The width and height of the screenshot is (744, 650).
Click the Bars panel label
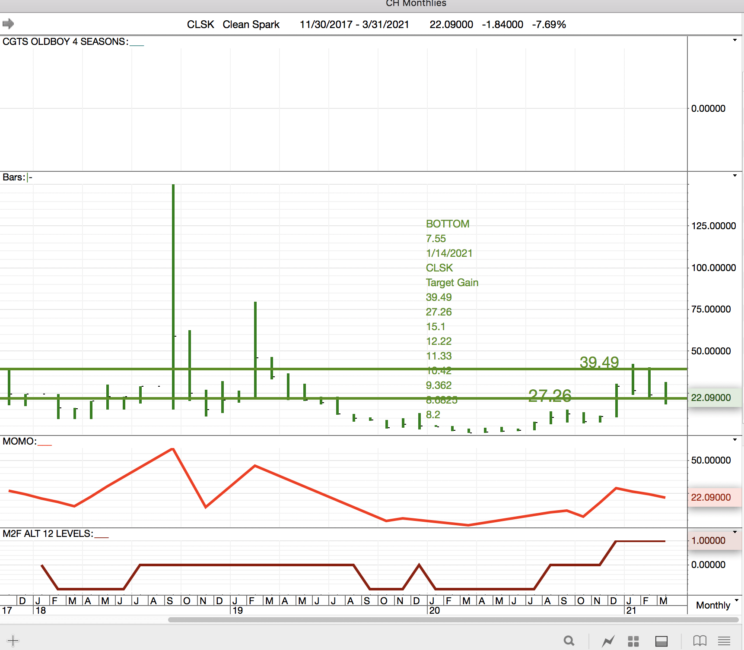click(x=13, y=177)
